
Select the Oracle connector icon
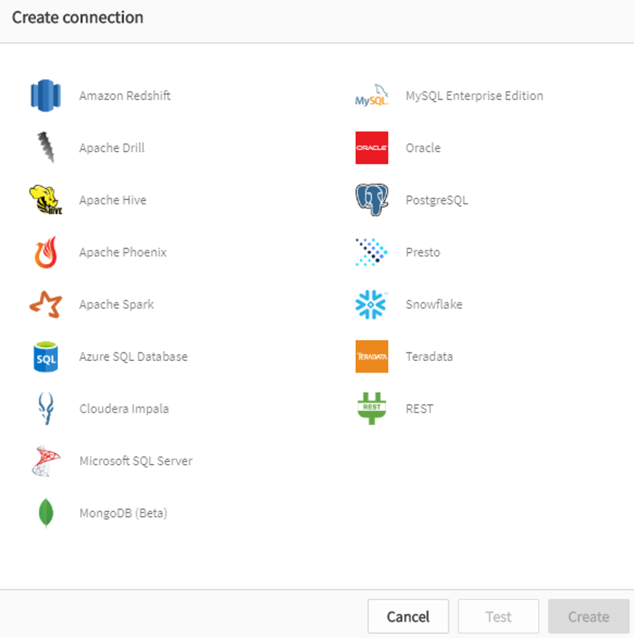(x=371, y=147)
